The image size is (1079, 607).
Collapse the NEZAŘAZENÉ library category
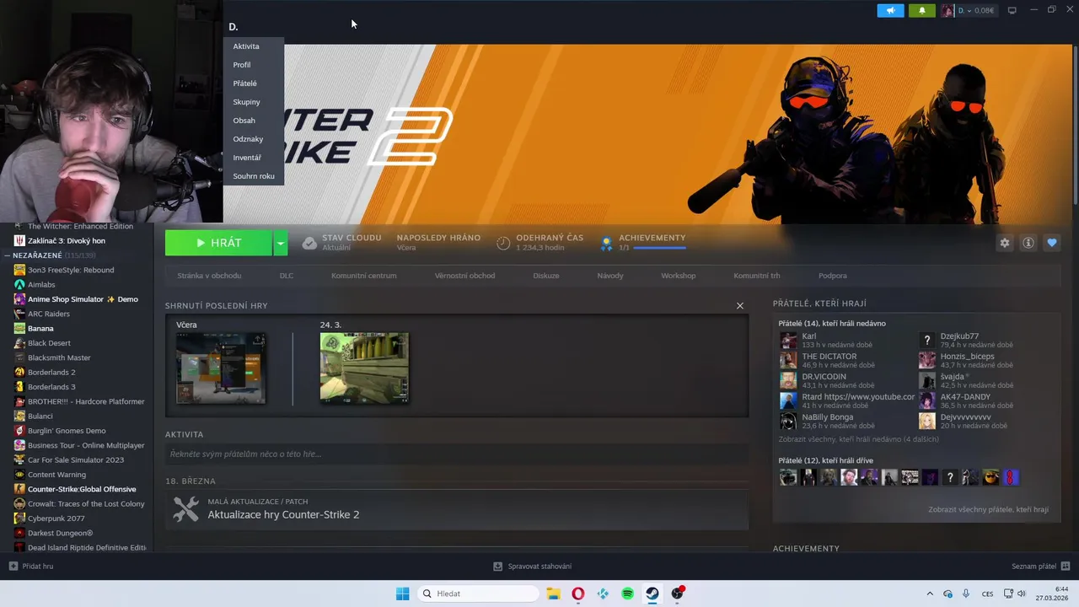tap(8, 255)
